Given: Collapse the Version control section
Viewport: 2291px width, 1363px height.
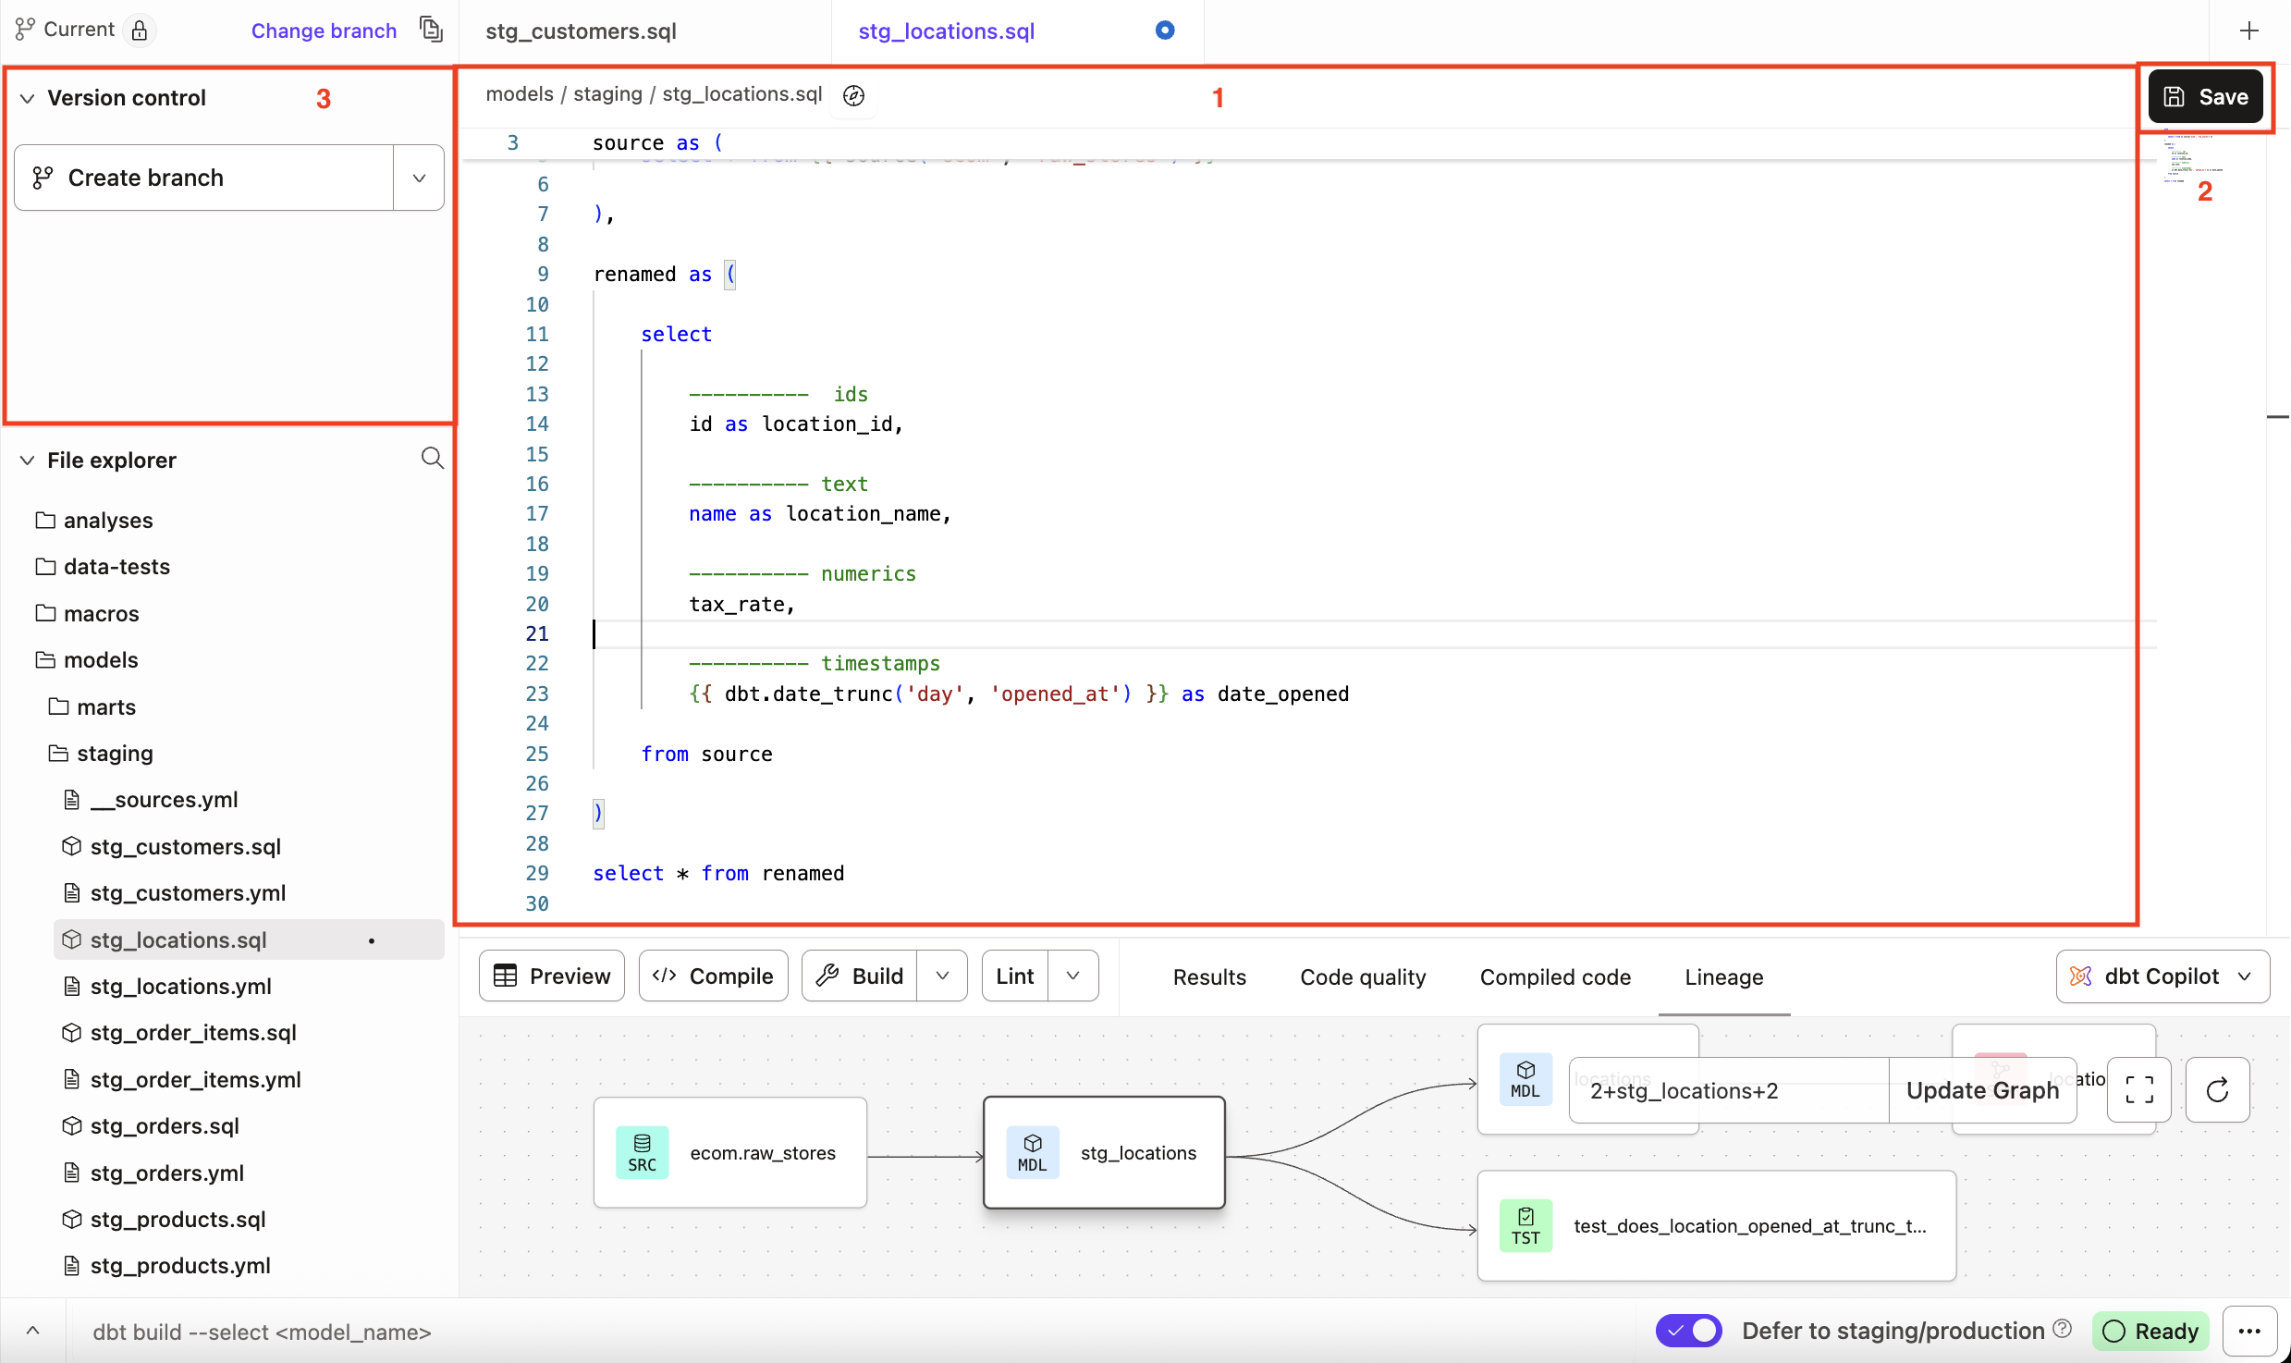Looking at the screenshot, I should click(27, 97).
